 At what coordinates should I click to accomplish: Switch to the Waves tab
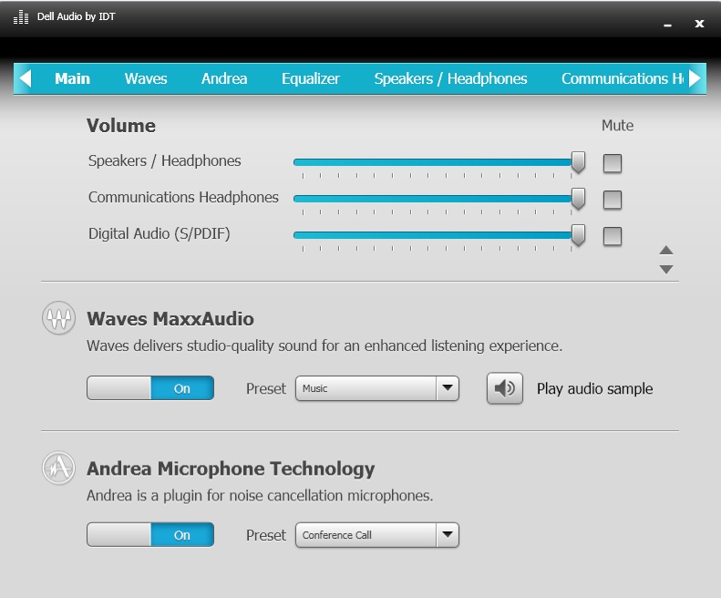(146, 78)
